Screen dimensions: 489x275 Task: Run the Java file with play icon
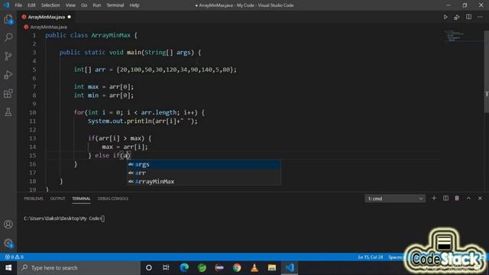coord(445,17)
